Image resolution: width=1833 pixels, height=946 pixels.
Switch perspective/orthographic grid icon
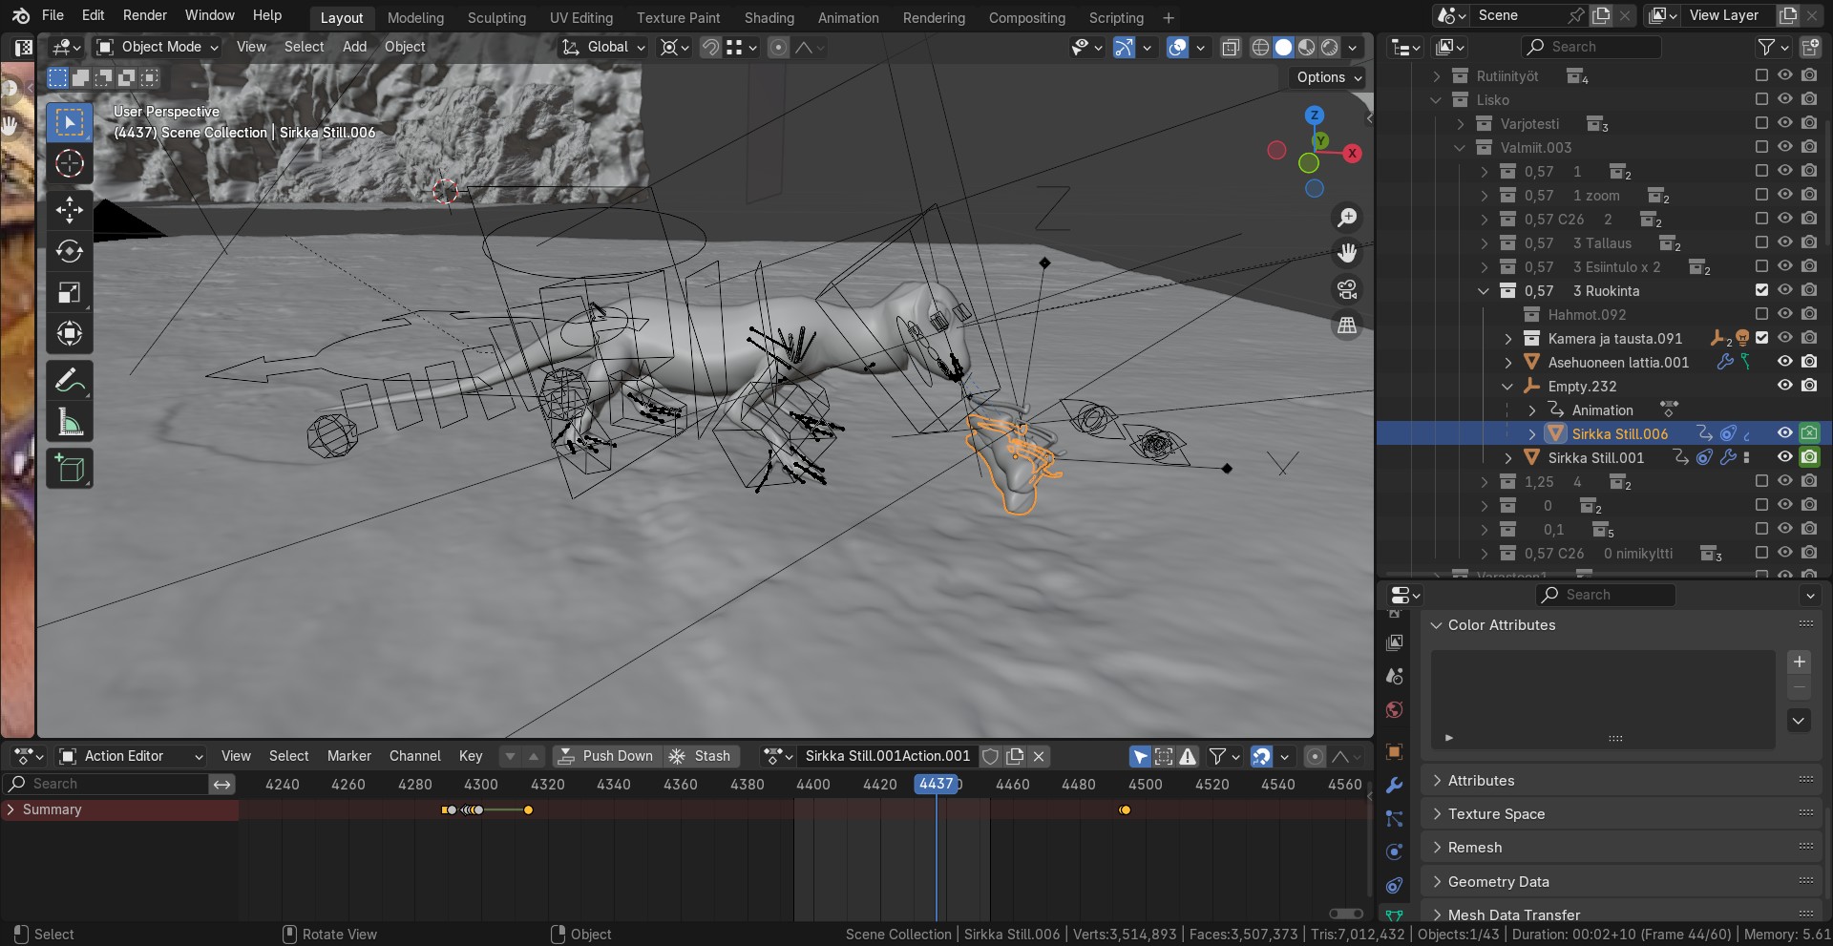[1347, 326]
